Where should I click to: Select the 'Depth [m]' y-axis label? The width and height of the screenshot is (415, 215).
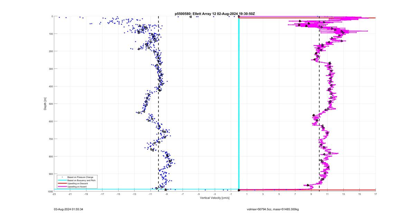click(x=45, y=104)
